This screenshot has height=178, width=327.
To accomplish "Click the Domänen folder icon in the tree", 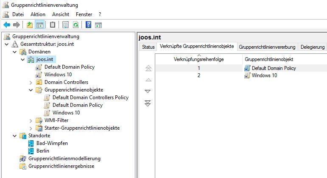I will pyautogui.click(x=23, y=52).
